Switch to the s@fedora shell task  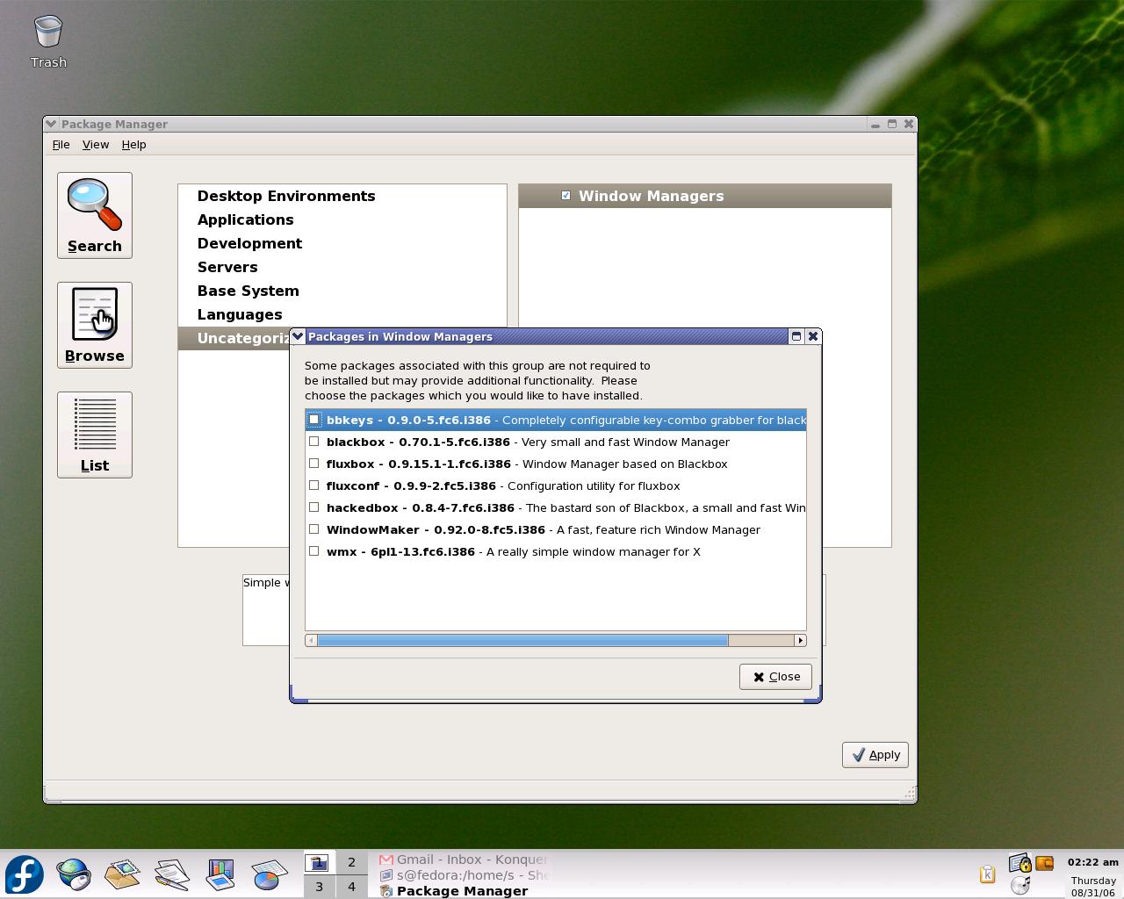[x=464, y=875]
